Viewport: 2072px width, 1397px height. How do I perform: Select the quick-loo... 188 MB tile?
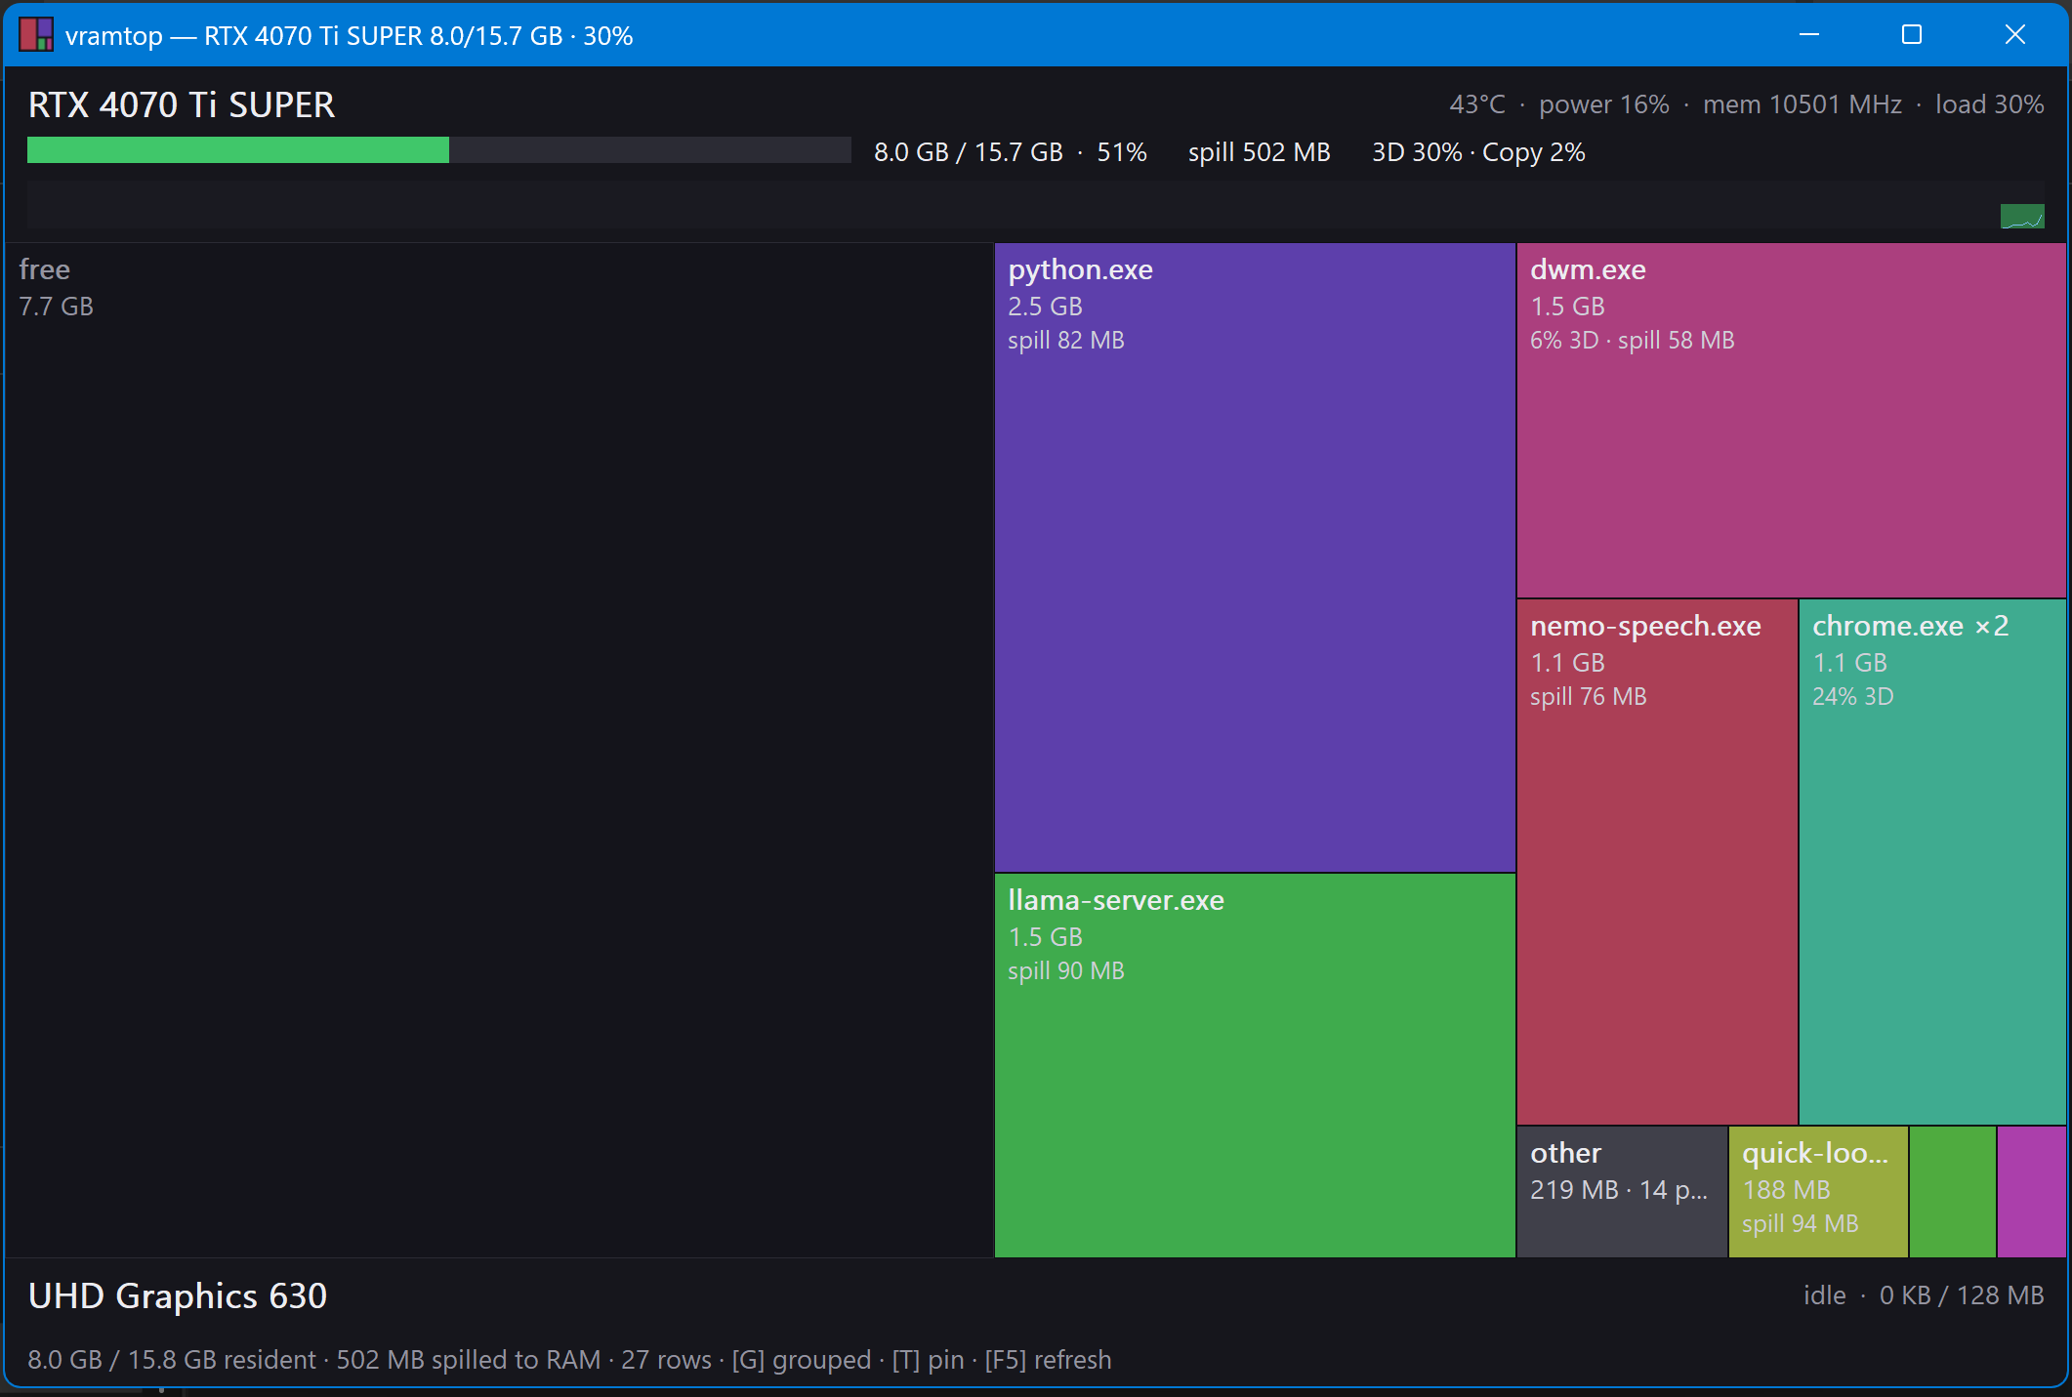(1818, 1192)
